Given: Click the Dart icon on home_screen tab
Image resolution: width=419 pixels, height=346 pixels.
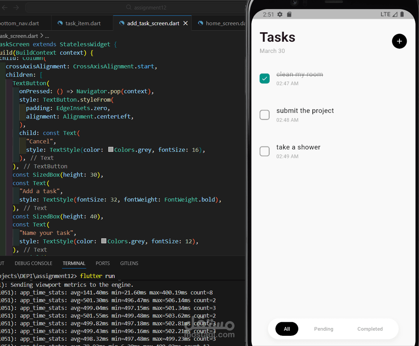Looking at the screenshot, I should point(201,22).
